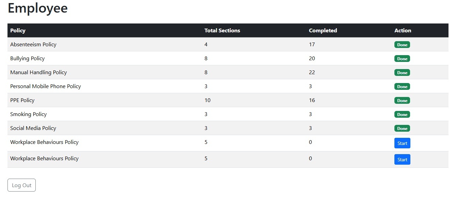Select the Smoking Policy Done badge
Image resolution: width=474 pixels, height=197 pixels.
click(x=402, y=114)
